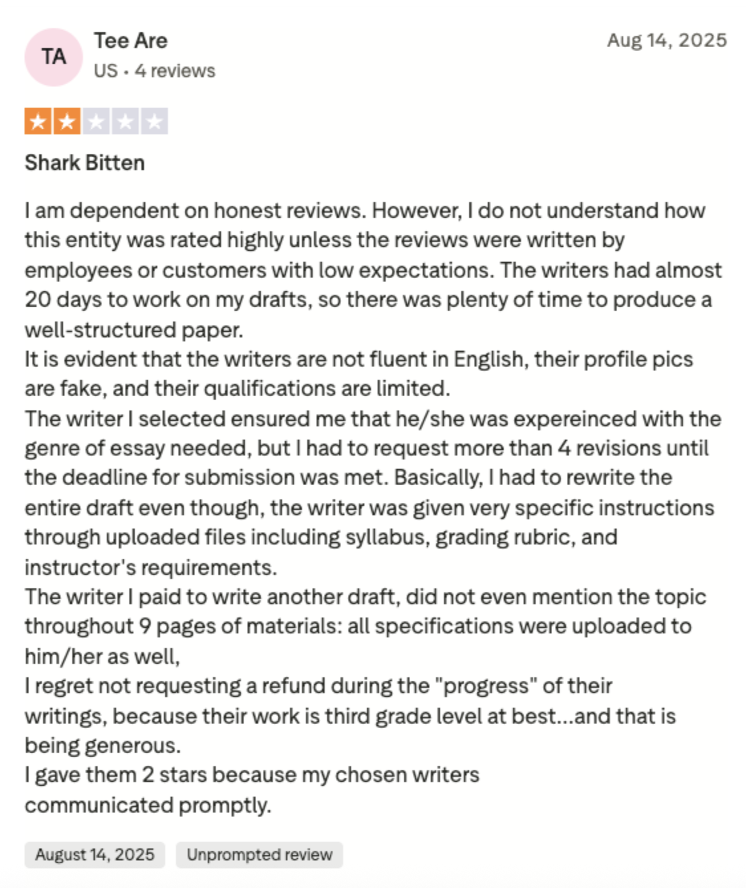Click the US country label
746x888 pixels.
pos(106,71)
